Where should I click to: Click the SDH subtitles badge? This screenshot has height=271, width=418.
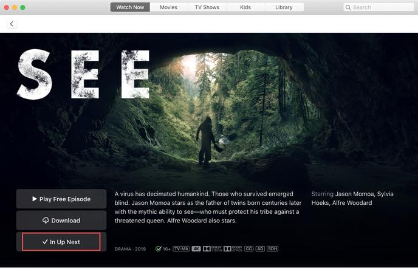[272, 249]
